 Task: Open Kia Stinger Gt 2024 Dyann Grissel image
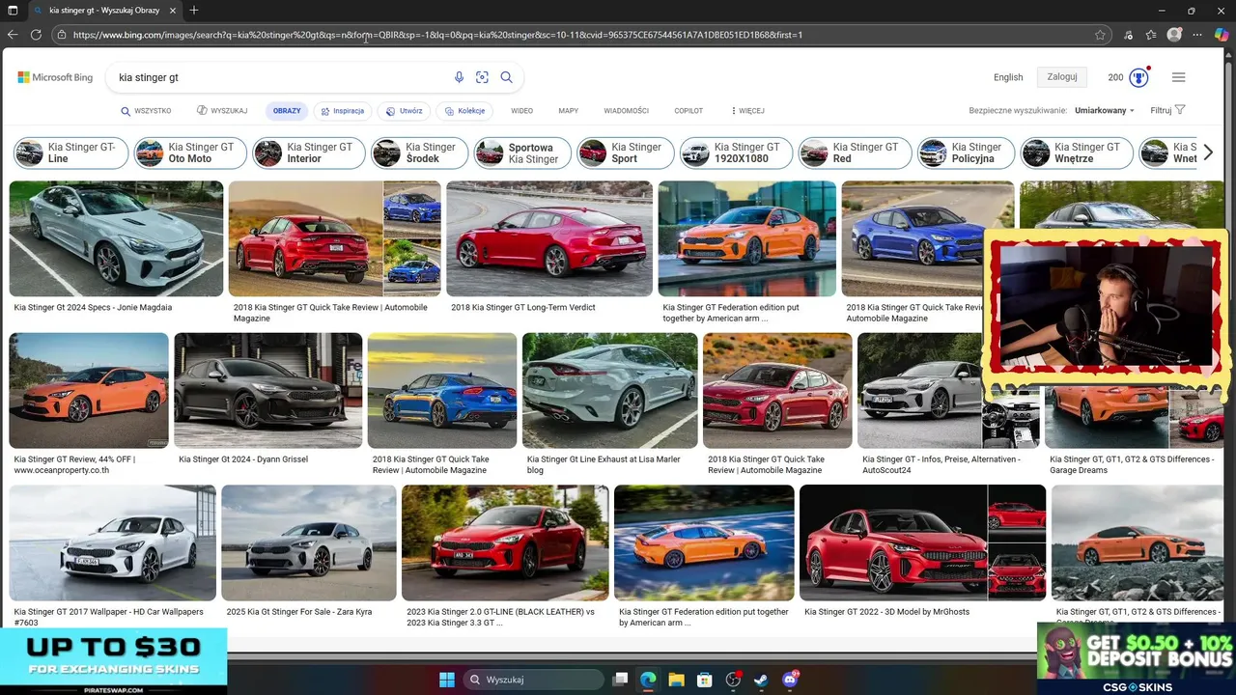(267, 391)
